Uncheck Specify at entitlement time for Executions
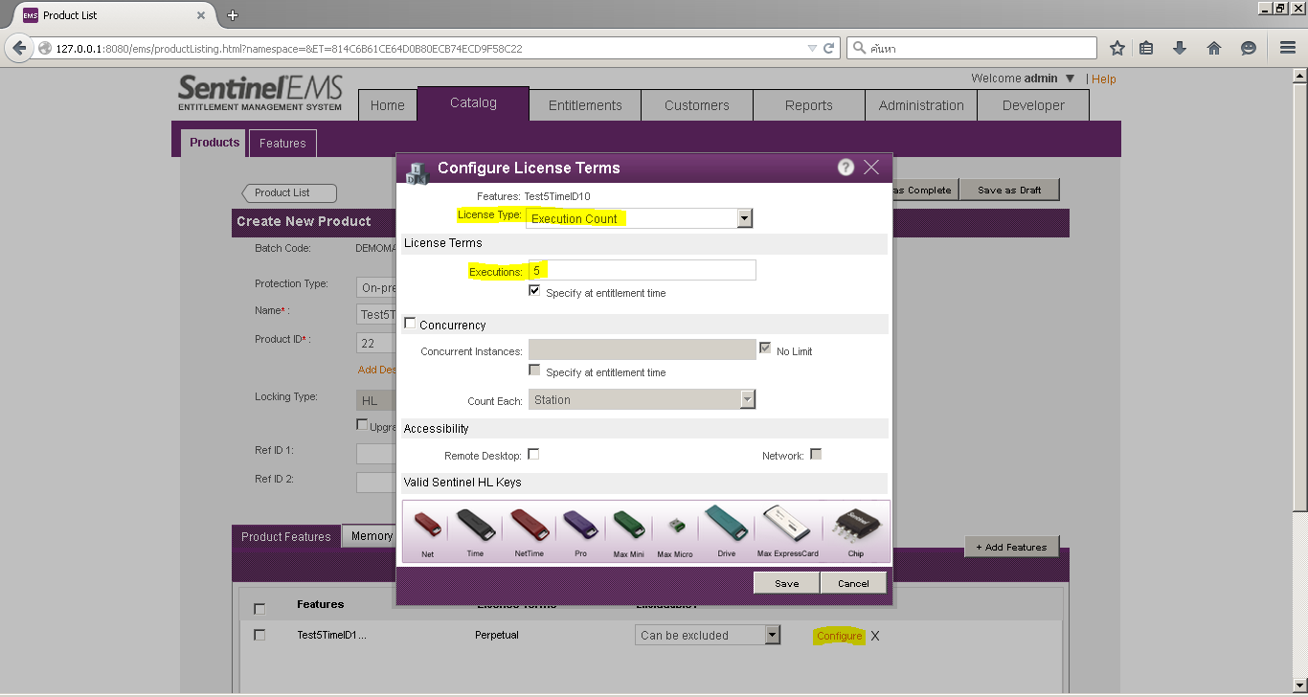 coord(533,292)
